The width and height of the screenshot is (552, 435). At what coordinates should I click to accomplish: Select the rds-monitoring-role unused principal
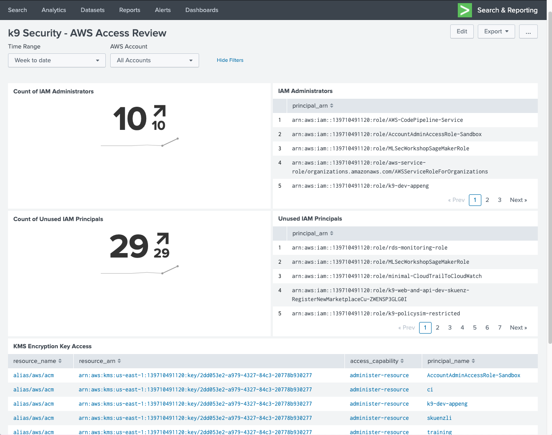(x=405, y=248)
